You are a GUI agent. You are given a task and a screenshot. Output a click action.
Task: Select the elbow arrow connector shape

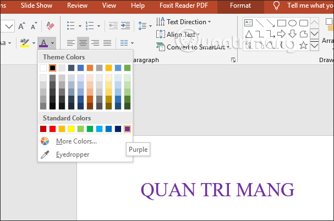click(271, 34)
